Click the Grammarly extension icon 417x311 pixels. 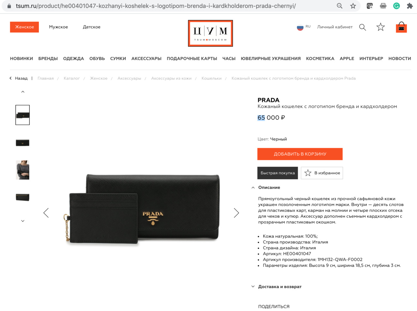[x=396, y=6]
